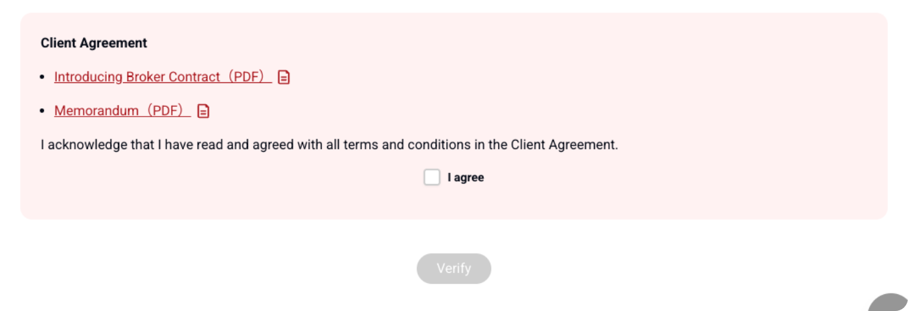
Task: Click the acknowledgment sentence about terms and conditions
Action: pos(329,144)
